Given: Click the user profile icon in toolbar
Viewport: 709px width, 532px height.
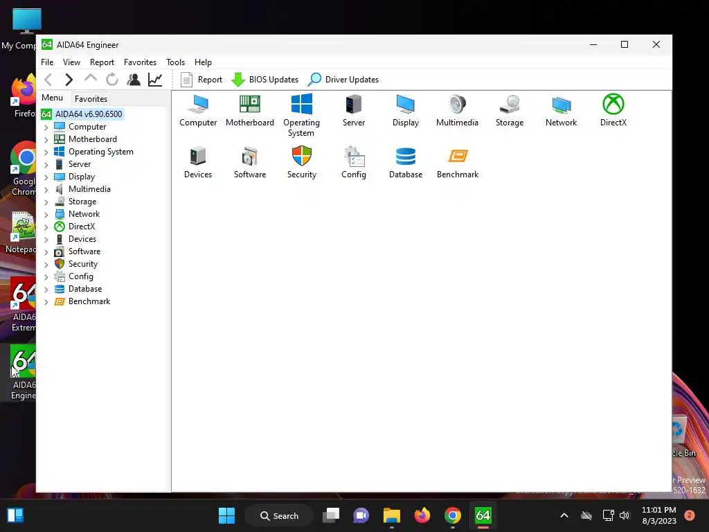Looking at the screenshot, I should click(134, 80).
